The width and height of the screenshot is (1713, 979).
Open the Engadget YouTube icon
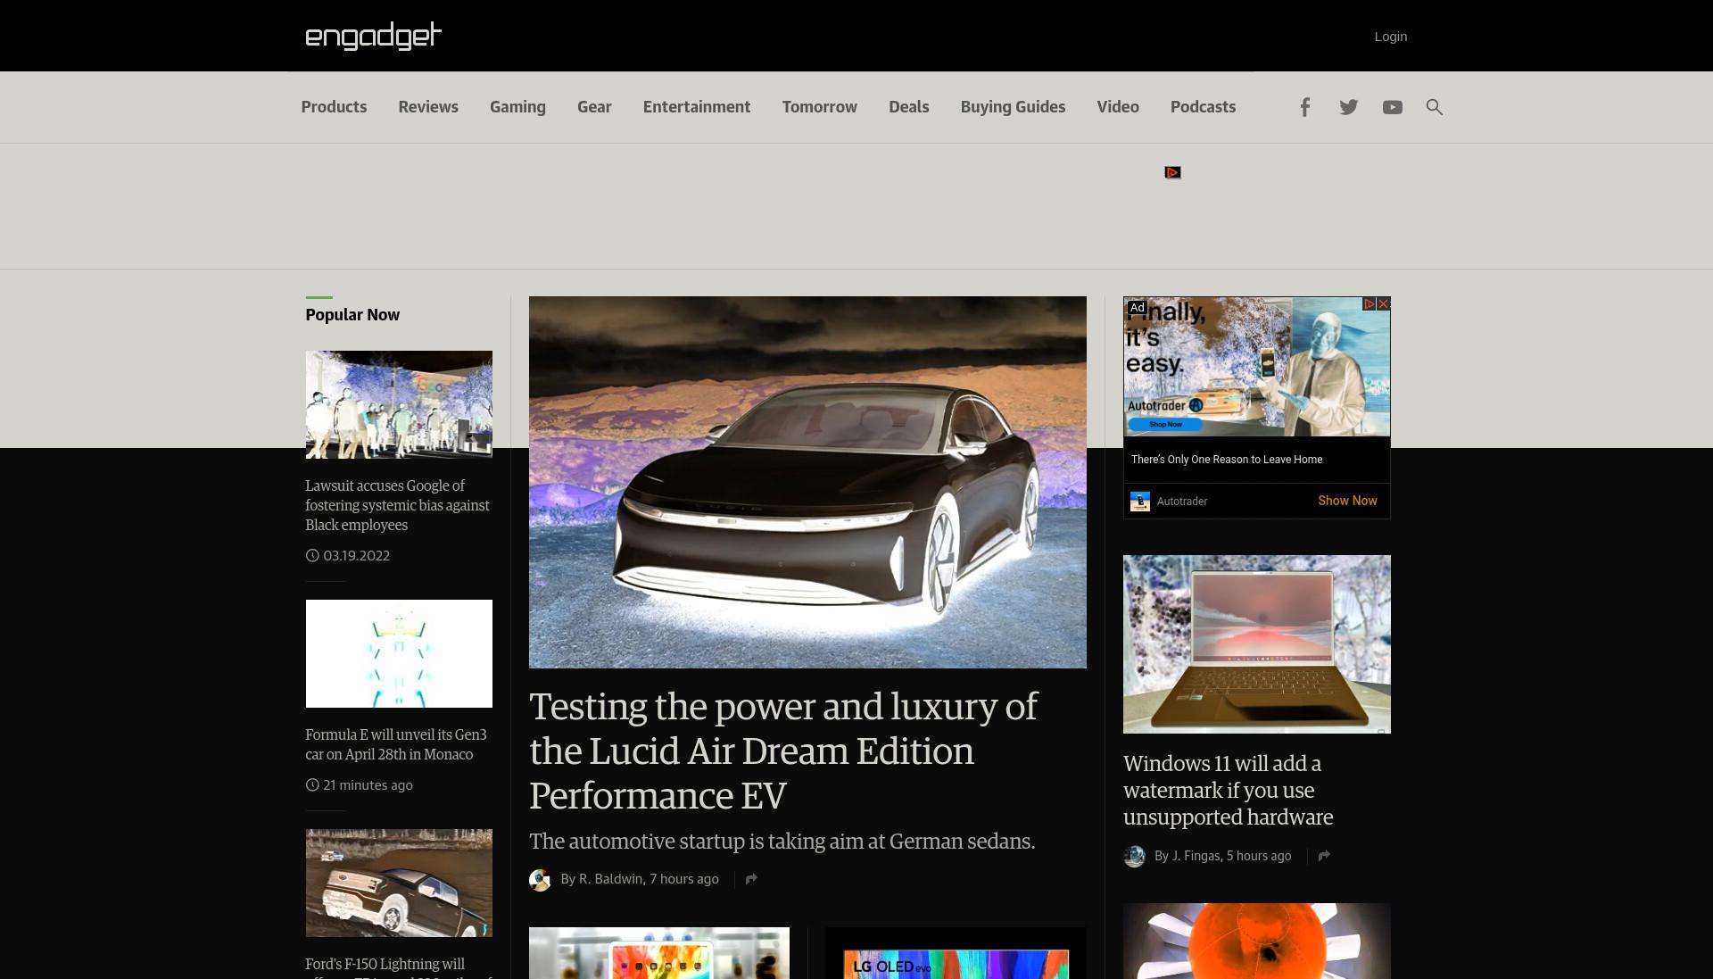click(1392, 107)
